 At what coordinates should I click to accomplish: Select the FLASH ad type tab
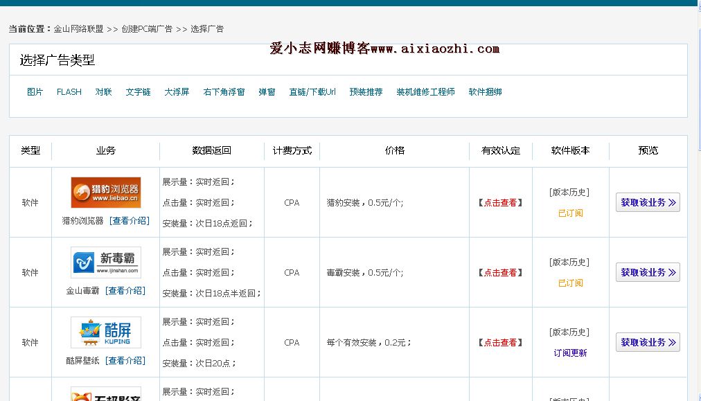69,91
